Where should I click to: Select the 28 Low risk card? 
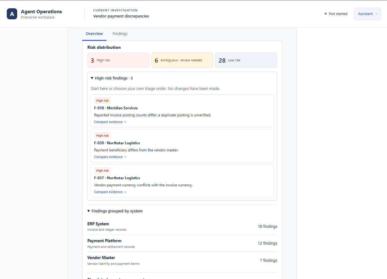point(246,60)
